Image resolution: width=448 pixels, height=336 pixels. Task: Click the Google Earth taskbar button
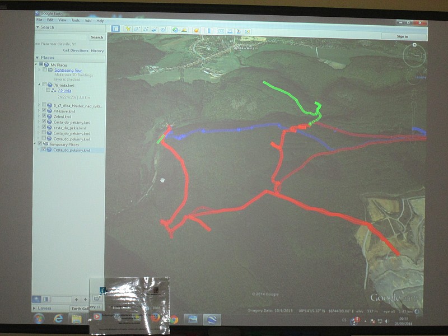(212, 319)
